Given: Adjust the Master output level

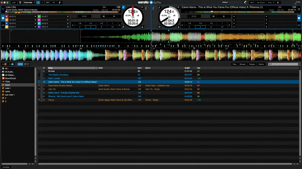Looking at the screenshot, I should [246, 2].
